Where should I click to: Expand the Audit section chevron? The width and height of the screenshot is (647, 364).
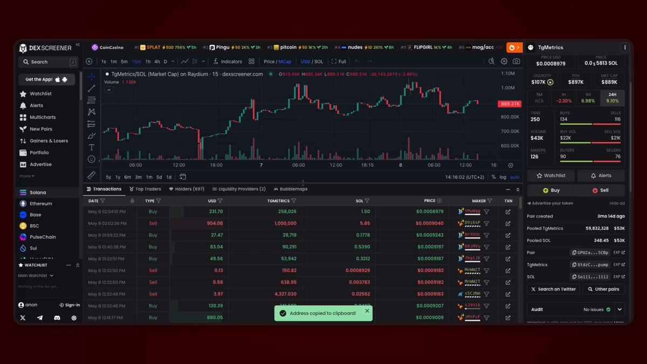[x=620, y=310]
